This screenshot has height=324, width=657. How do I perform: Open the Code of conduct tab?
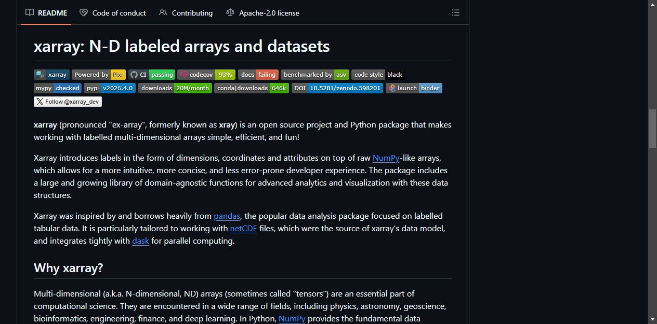[113, 13]
